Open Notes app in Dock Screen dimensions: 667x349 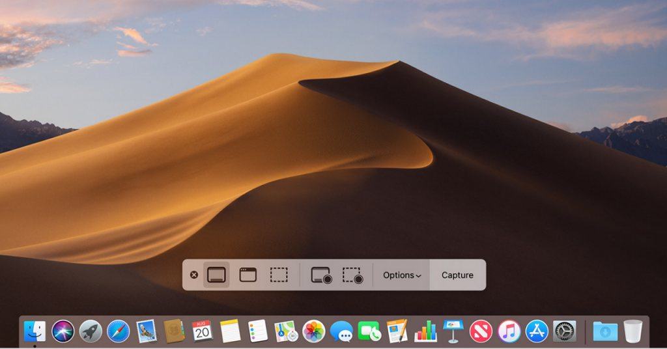[x=230, y=331]
